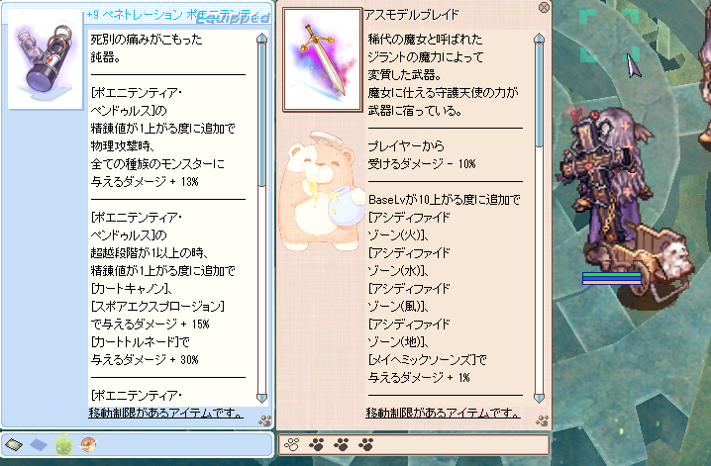The image size is (711, 466).
Task: Close the アスモデルブレイド item window
Action: (544, 7)
